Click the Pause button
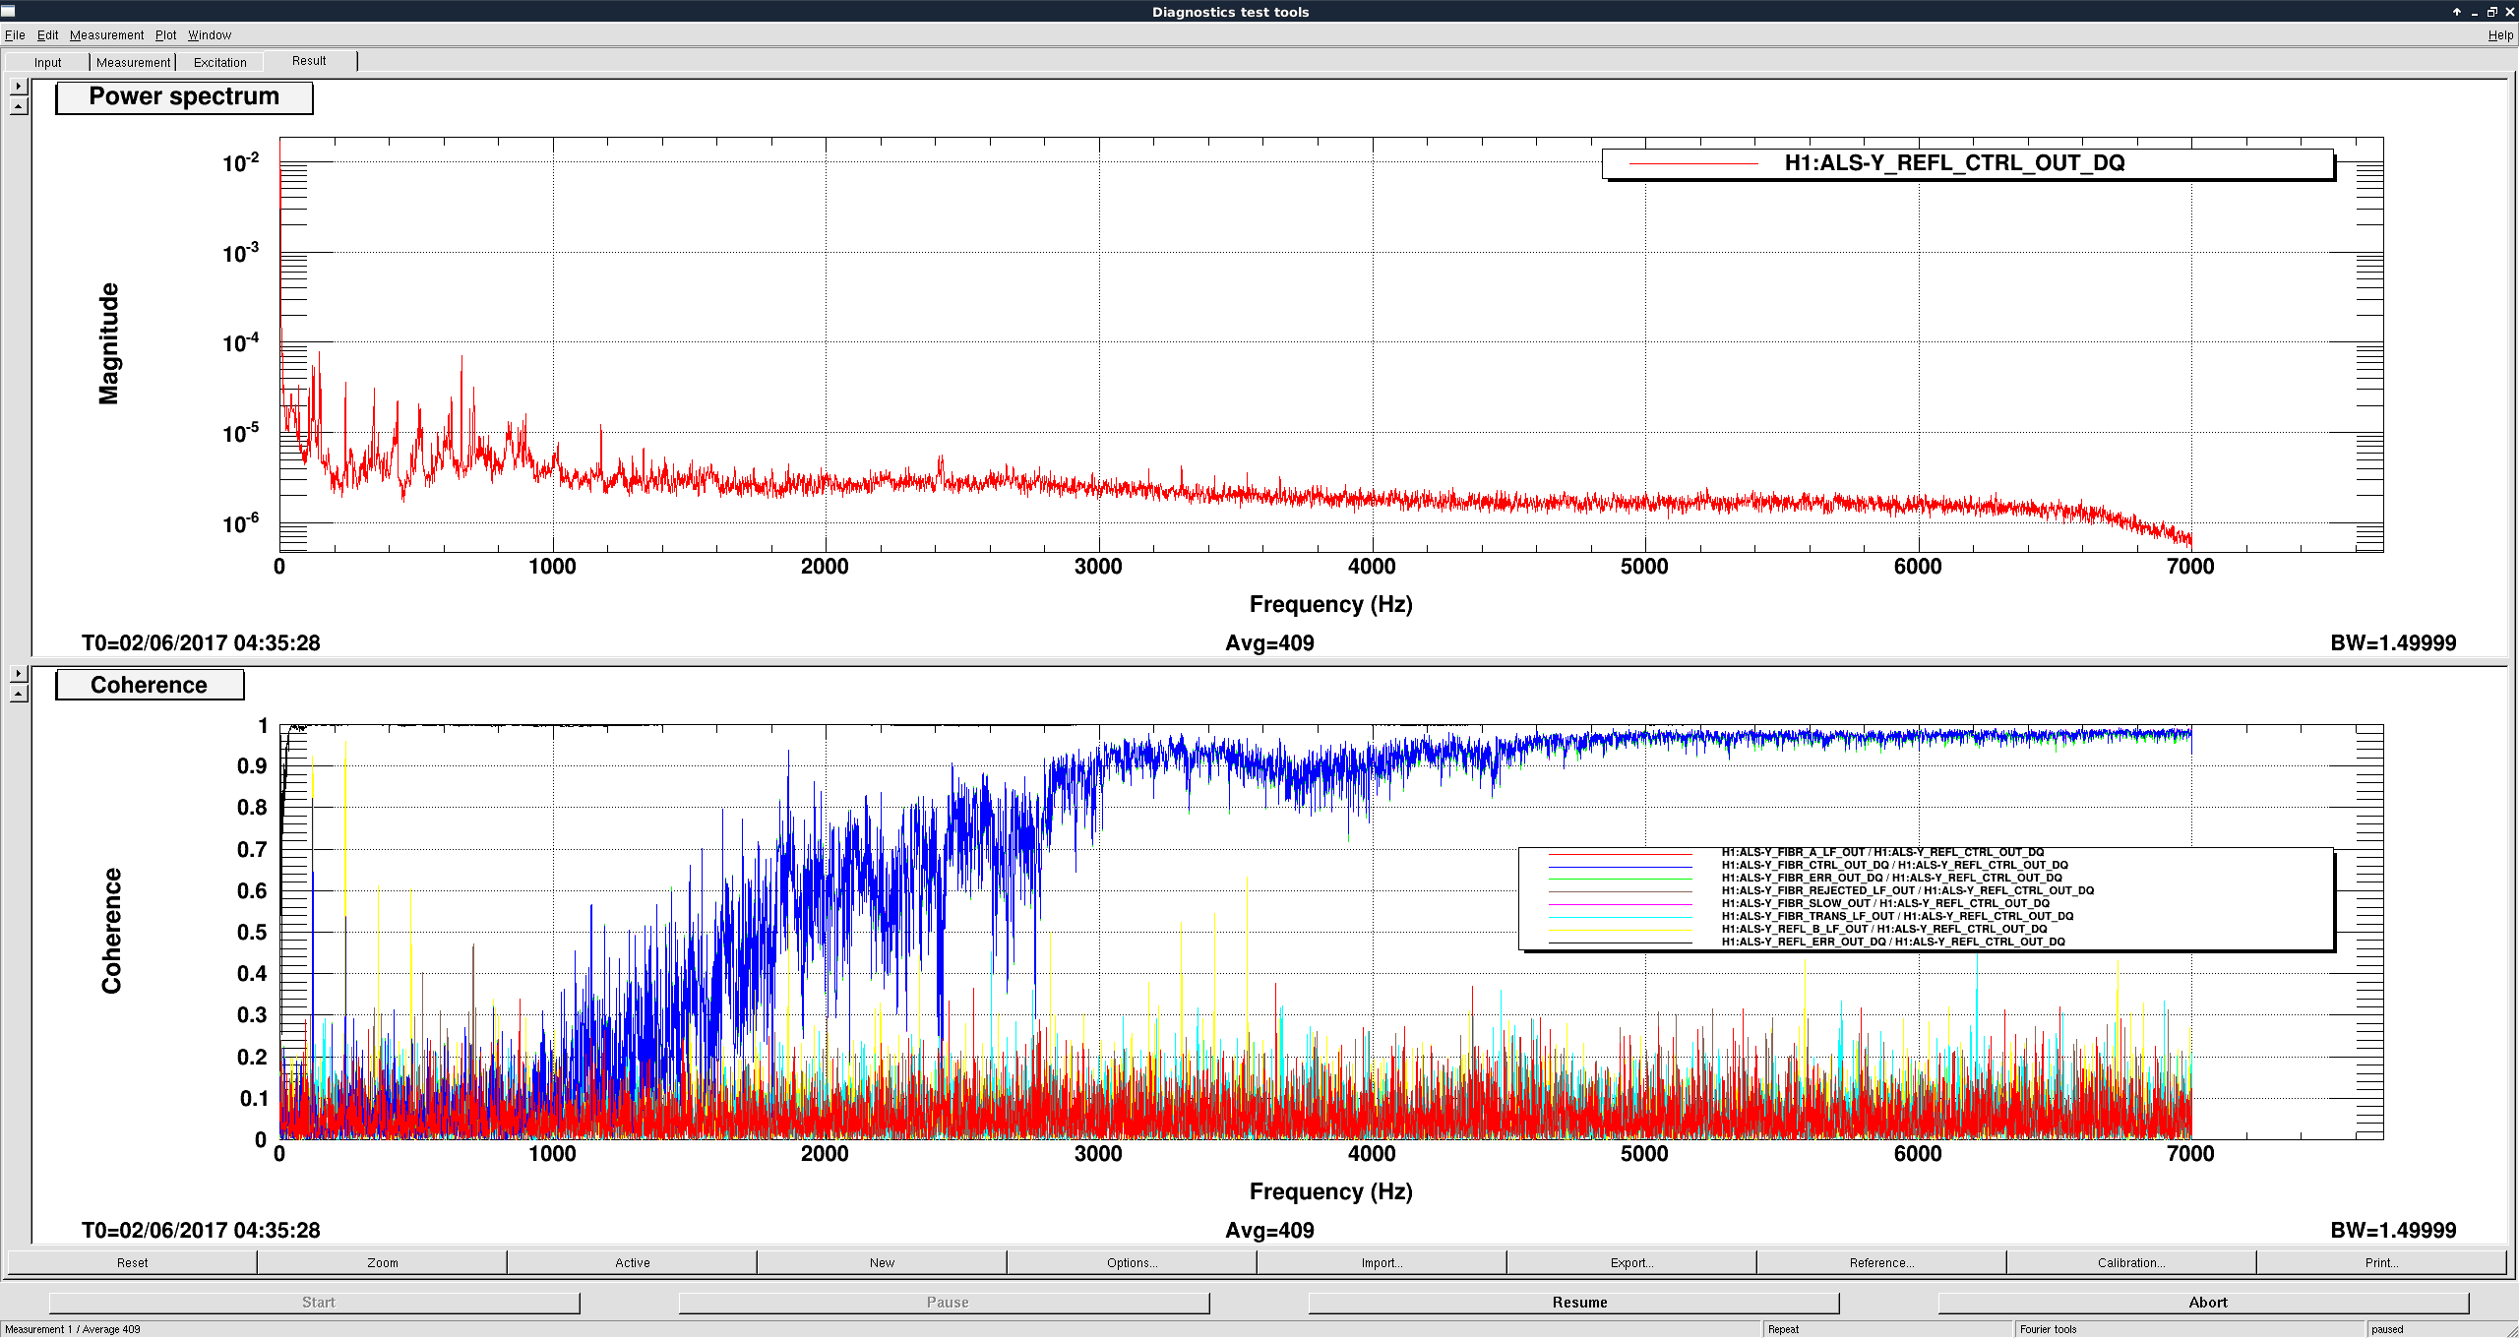This screenshot has width=2519, height=1338. point(945,1302)
